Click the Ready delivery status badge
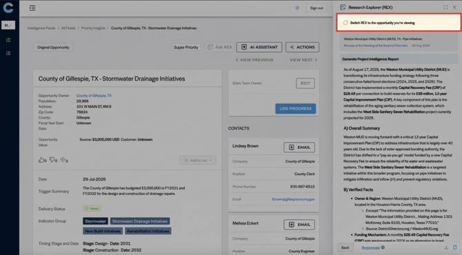 coord(92,208)
